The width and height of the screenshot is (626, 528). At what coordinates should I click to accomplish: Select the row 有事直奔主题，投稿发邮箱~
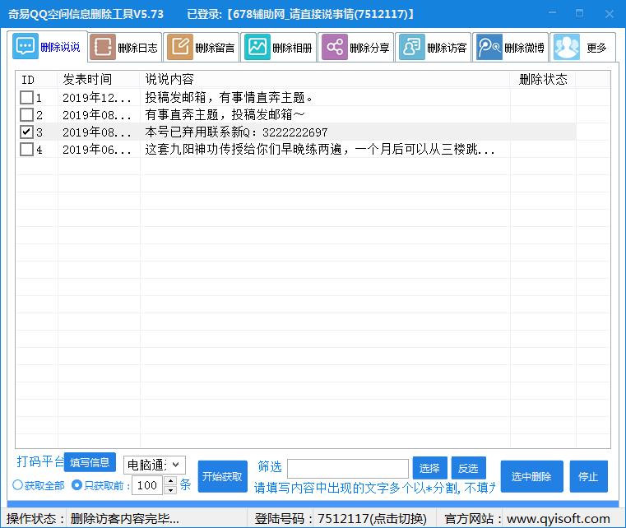pos(296,115)
